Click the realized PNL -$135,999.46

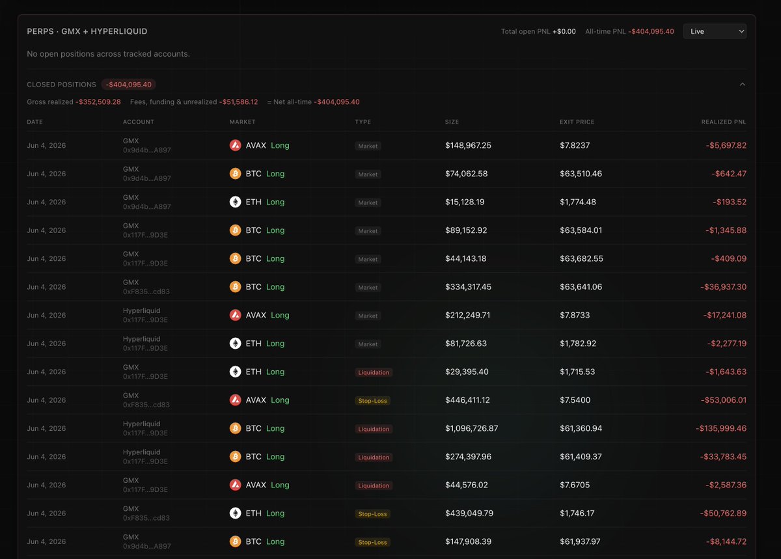(x=720, y=429)
